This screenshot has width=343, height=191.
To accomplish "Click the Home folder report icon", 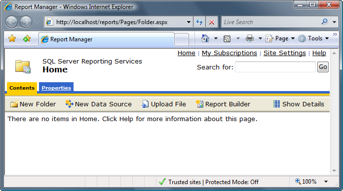I will click(x=23, y=66).
